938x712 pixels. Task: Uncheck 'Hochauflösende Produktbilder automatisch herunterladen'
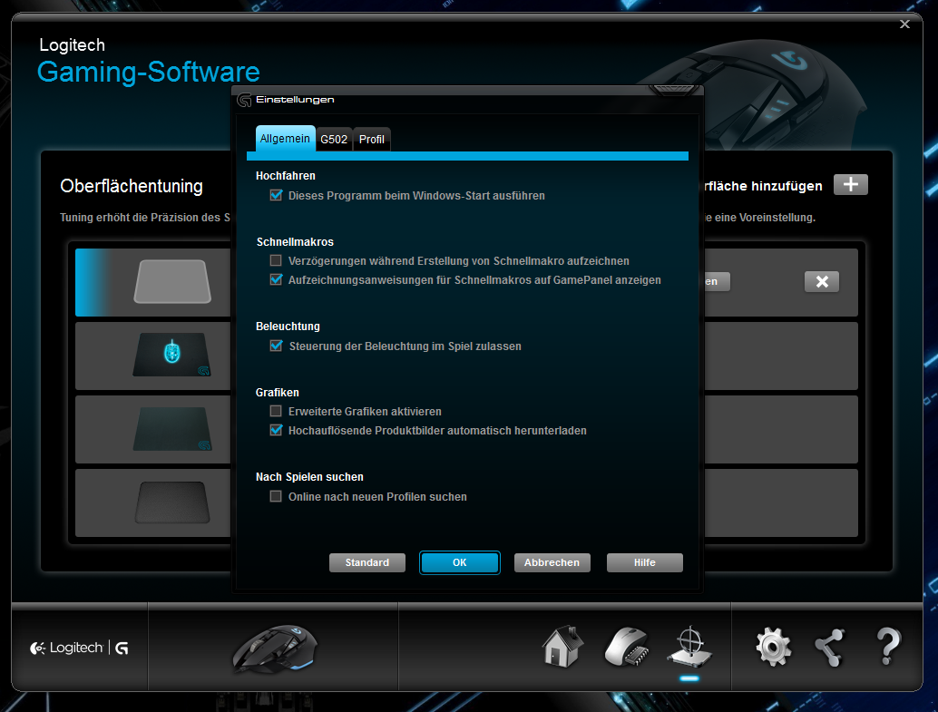click(x=276, y=430)
